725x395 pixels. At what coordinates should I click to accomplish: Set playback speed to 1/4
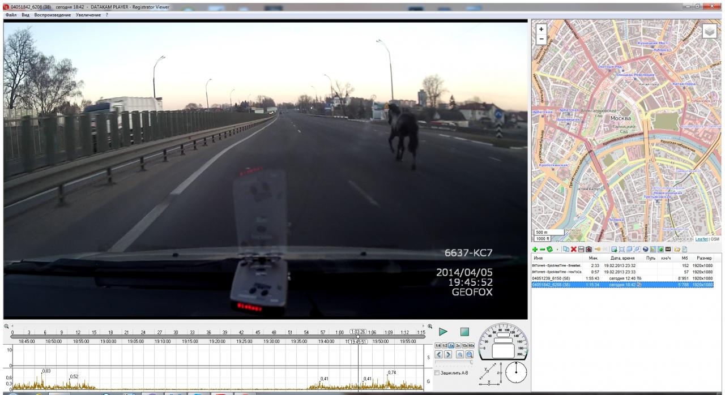tap(437, 345)
